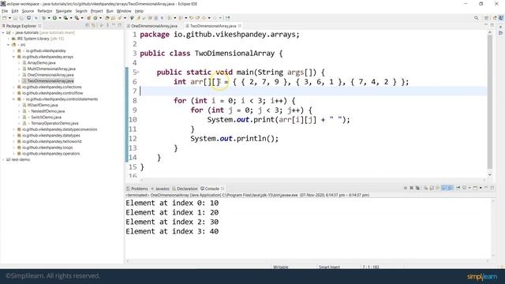Click console output 'Element at index 3: 40'
The height and width of the screenshot is (284, 505).
[x=172, y=231]
